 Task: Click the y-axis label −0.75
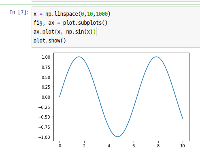(x=44, y=127)
